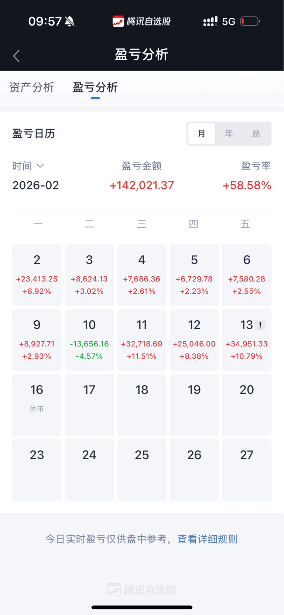
Task: Open 查看详细规则 link
Action: (208, 539)
